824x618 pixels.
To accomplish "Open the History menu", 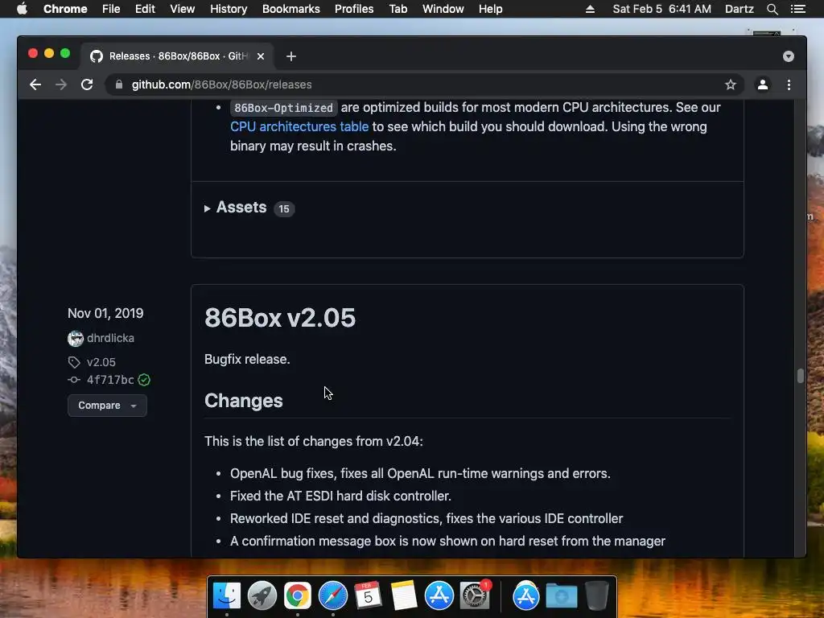I will [229, 9].
